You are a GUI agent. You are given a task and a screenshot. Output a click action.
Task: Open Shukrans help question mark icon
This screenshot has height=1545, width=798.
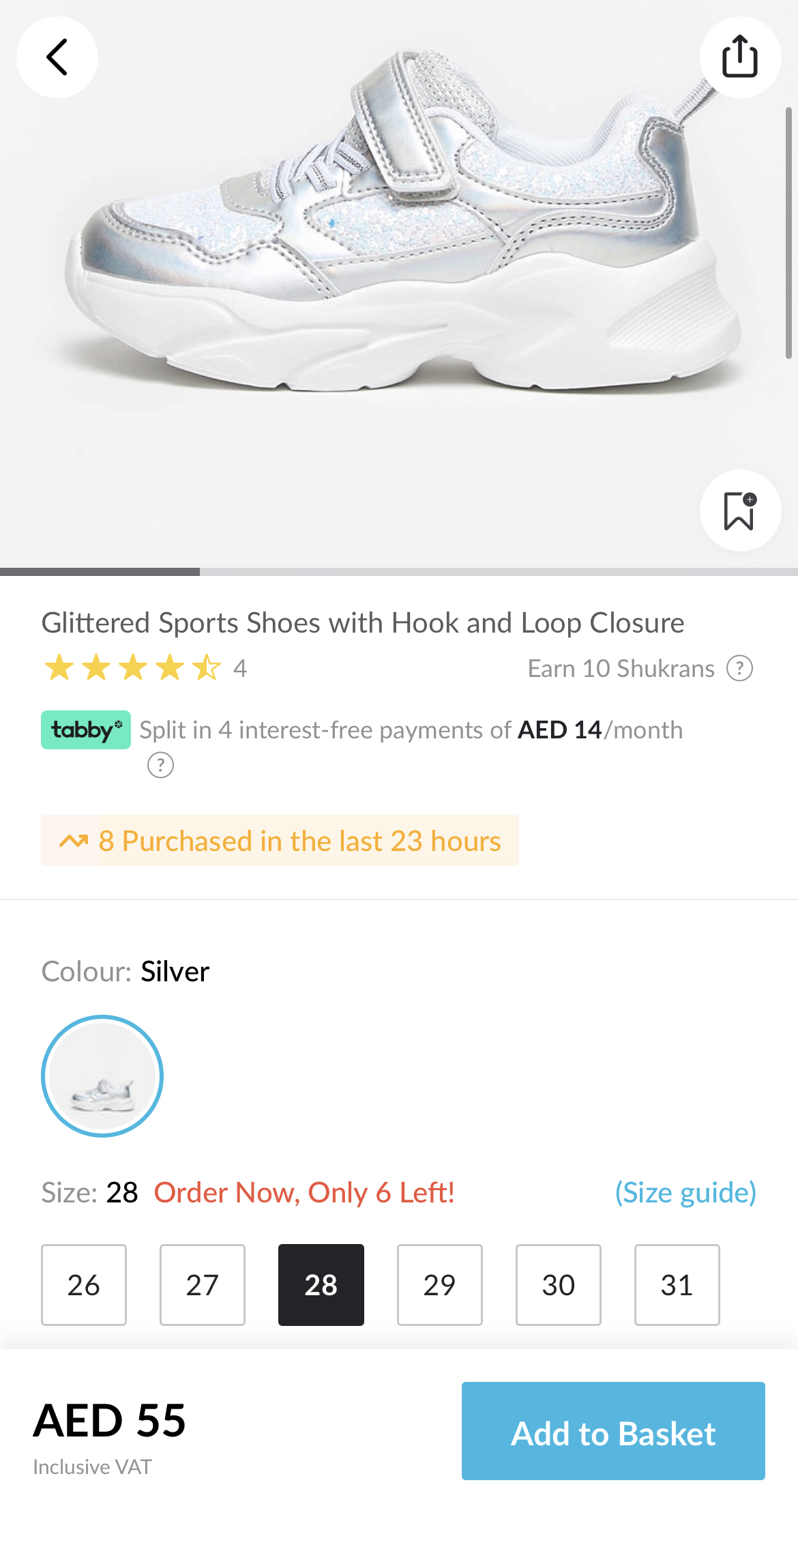tap(739, 669)
